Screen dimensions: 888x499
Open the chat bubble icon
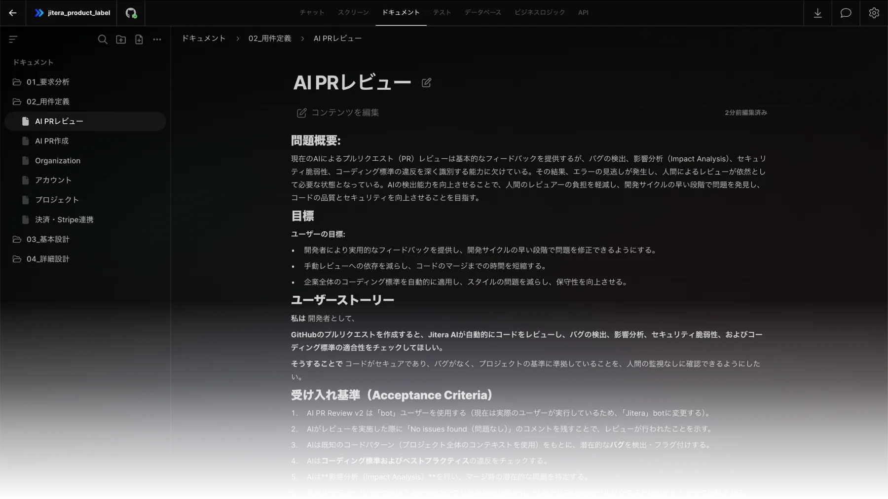click(x=846, y=13)
